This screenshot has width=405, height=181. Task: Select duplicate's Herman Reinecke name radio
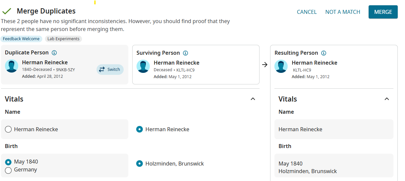click(x=9, y=129)
